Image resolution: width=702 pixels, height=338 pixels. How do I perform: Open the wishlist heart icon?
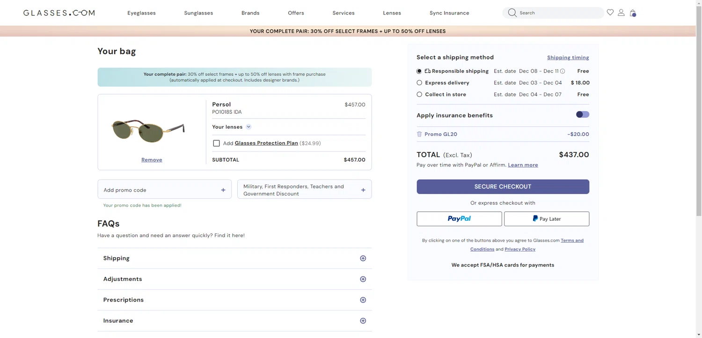[x=610, y=13]
